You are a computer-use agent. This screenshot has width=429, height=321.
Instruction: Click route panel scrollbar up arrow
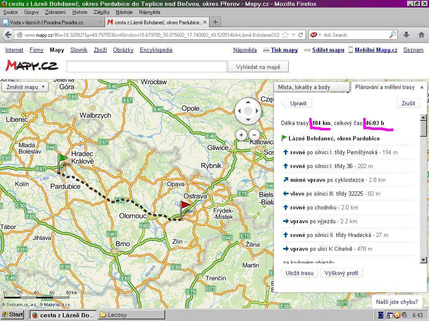(423, 117)
